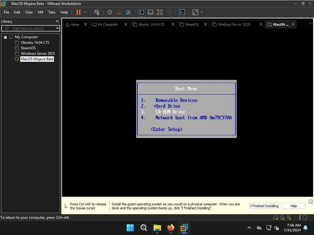Click the stretch guest display icon
Screen dimensions: 314x235
(195, 12)
